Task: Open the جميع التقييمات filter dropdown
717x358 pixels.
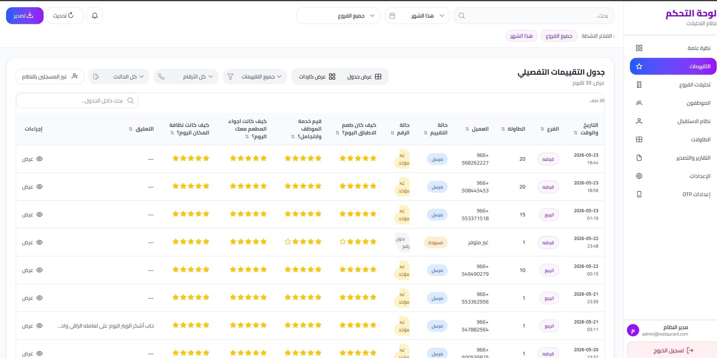Action: tap(254, 77)
